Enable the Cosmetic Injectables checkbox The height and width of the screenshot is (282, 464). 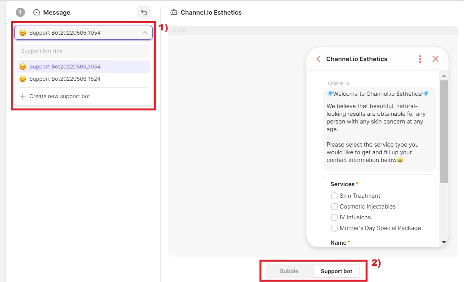(334, 207)
